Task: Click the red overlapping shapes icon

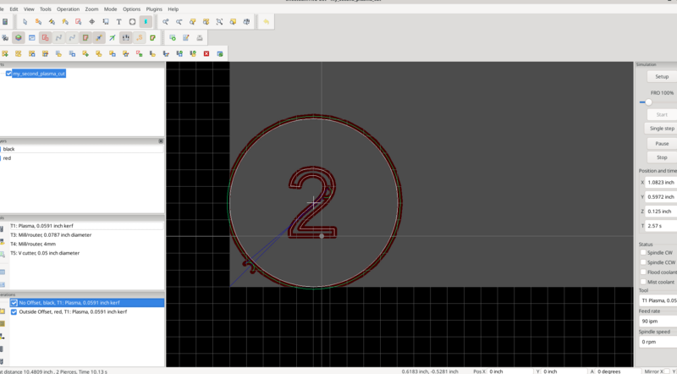Action: click(x=45, y=38)
